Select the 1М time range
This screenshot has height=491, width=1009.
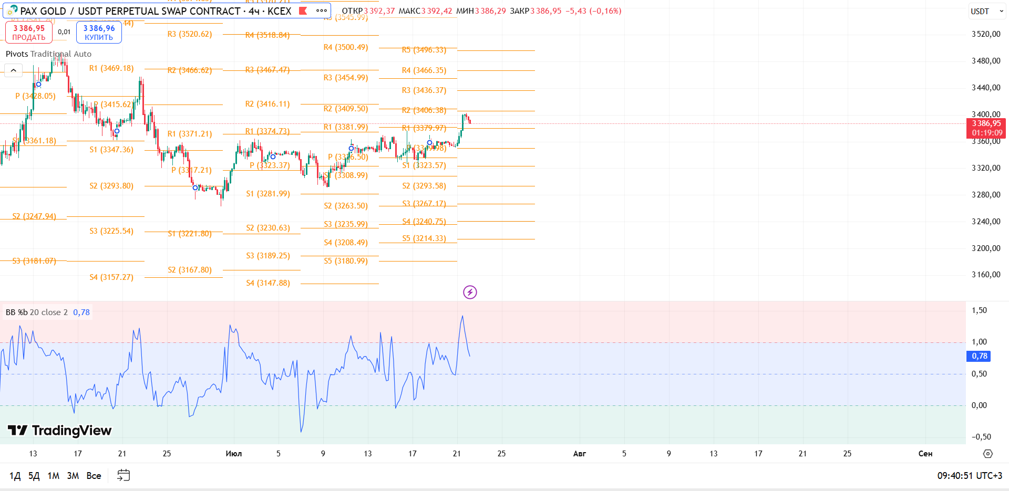54,476
